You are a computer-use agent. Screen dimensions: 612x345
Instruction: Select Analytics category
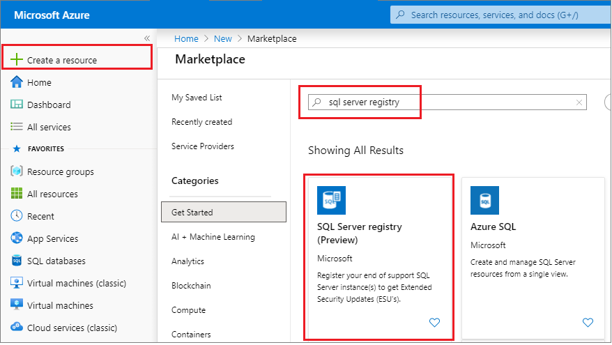[188, 261]
